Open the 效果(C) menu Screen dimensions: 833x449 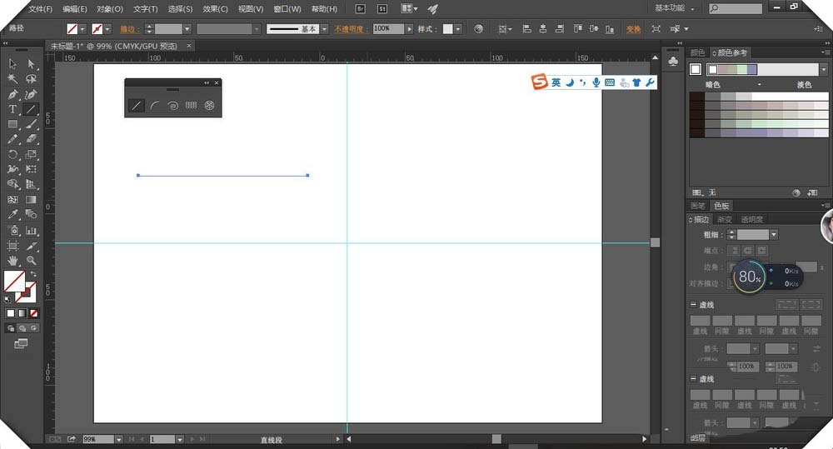(x=215, y=9)
